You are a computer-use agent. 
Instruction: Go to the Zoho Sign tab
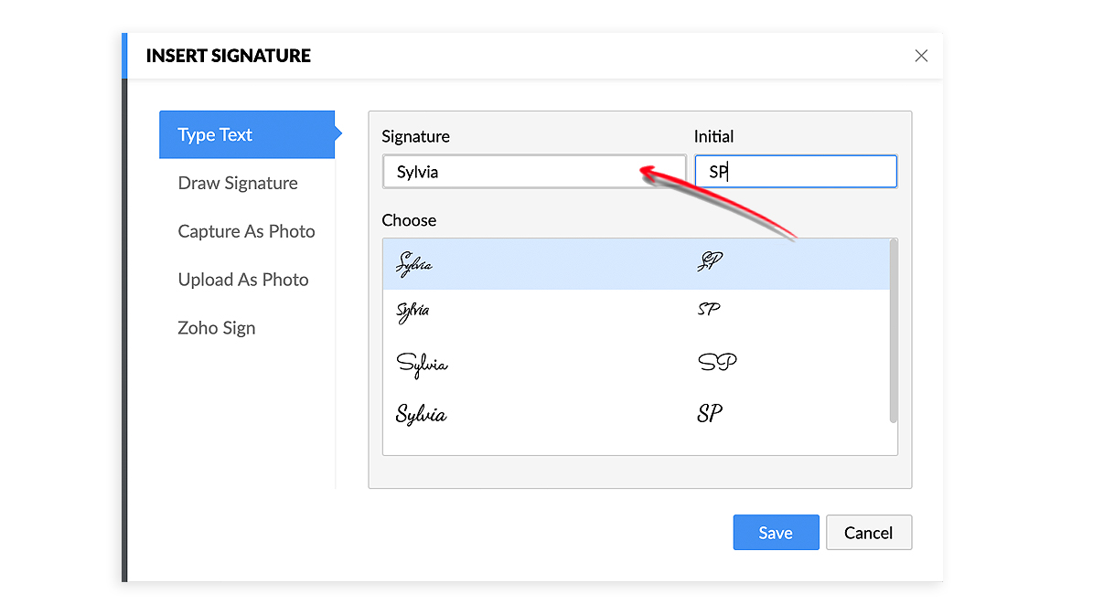[x=217, y=328]
